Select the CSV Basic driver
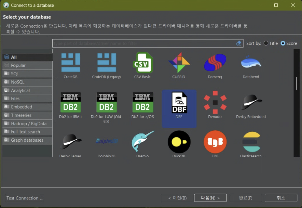Viewport: 302px width, 208px height. (143, 63)
